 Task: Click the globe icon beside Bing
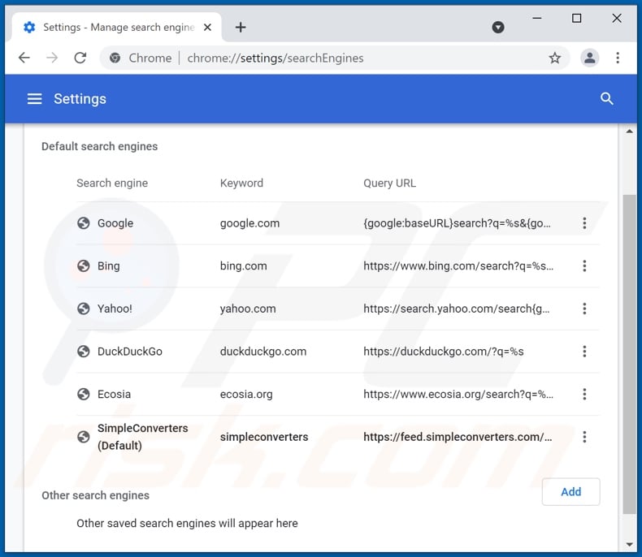click(x=84, y=266)
